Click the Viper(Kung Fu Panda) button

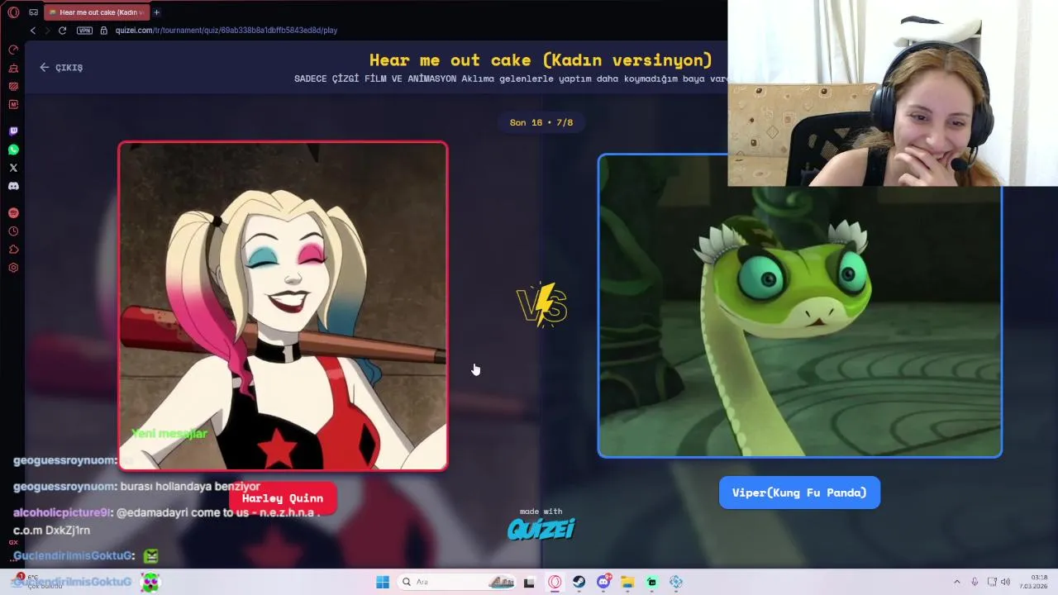(x=799, y=493)
